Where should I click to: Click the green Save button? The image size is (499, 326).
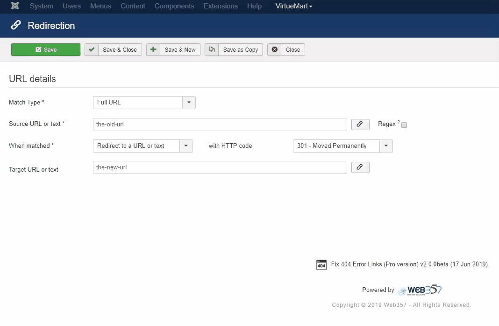(x=46, y=50)
